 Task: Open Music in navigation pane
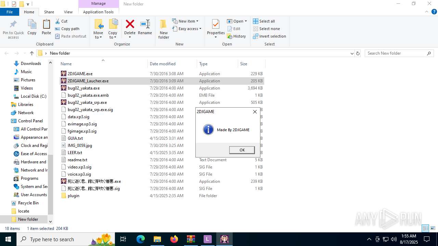click(26, 71)
